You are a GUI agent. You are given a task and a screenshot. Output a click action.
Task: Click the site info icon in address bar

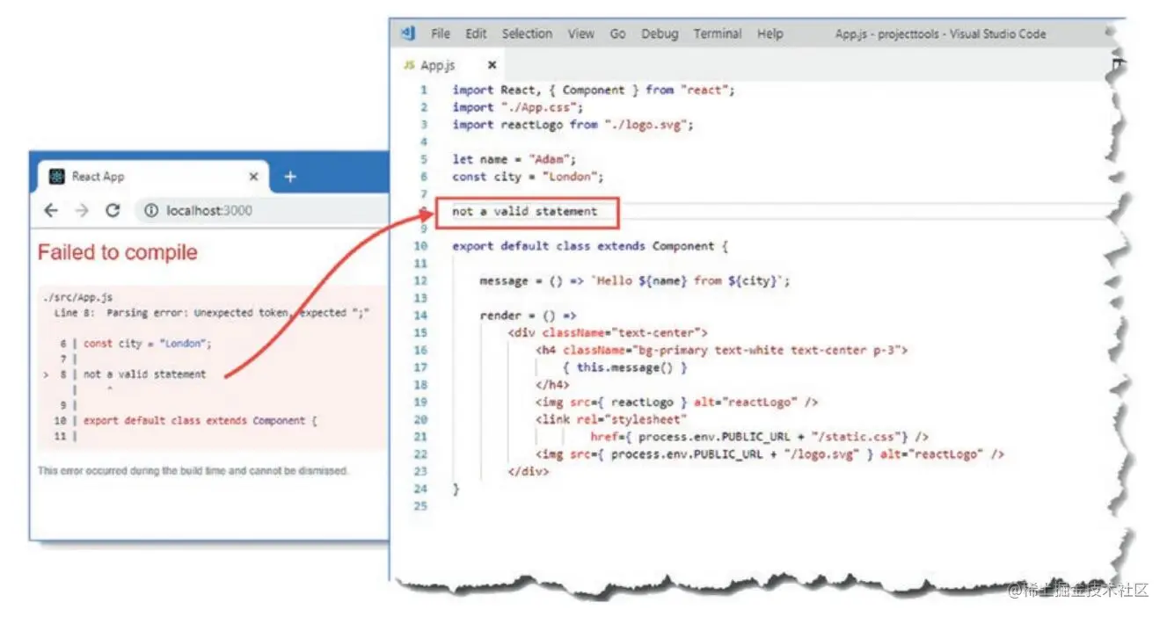click(x=151, y=210)
